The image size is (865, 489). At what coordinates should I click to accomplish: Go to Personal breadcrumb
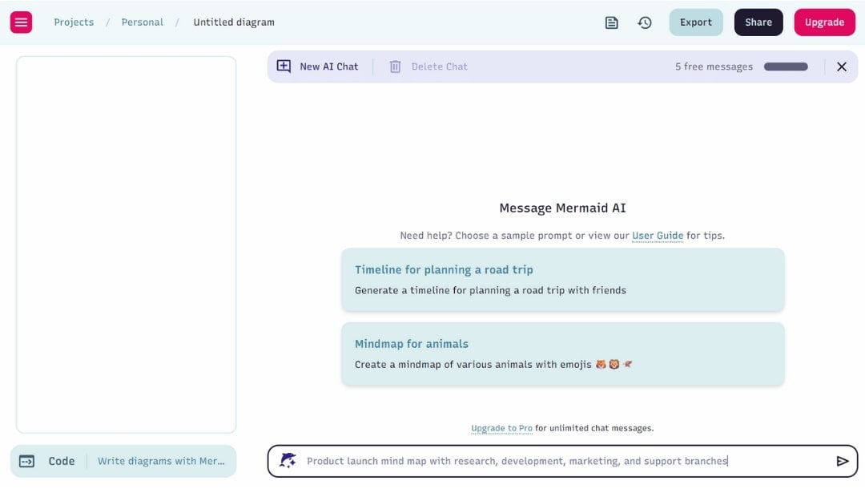[143, 22]
